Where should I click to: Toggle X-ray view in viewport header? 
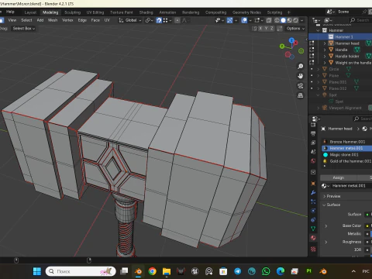click(269, 20)
